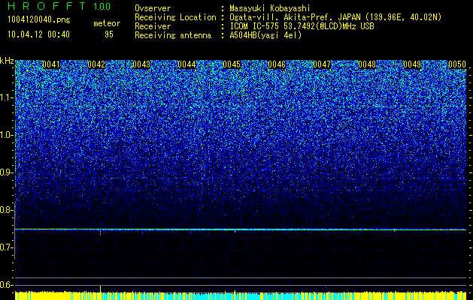Click the 0048 time marker
Screen dimensions: 473x300
pyautogui.click(x=367, y=64)
